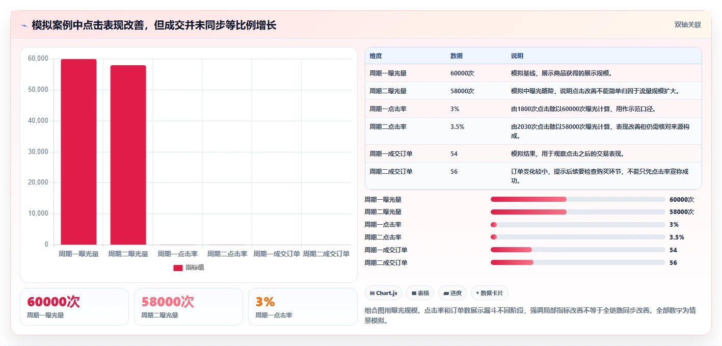Click the x-axis label 周期二成交订单
722x346 pixels.
(x=326, y=254)
